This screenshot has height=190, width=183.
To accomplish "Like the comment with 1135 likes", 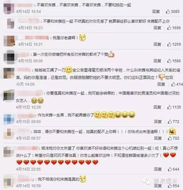I will 169,107.
